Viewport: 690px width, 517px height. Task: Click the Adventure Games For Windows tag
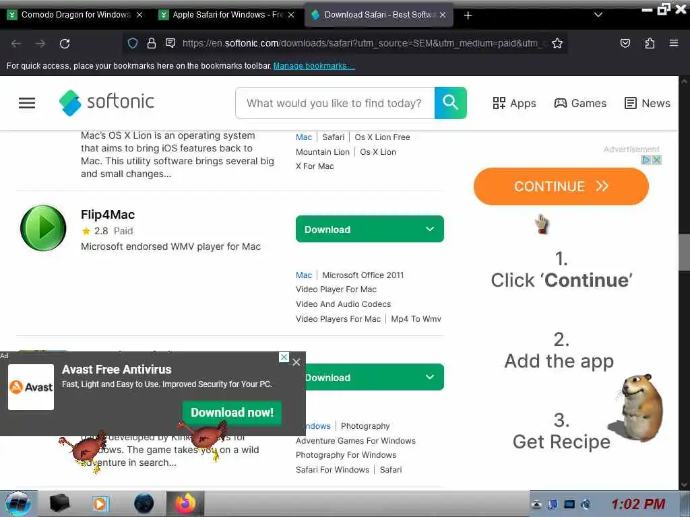click(356, 440)
